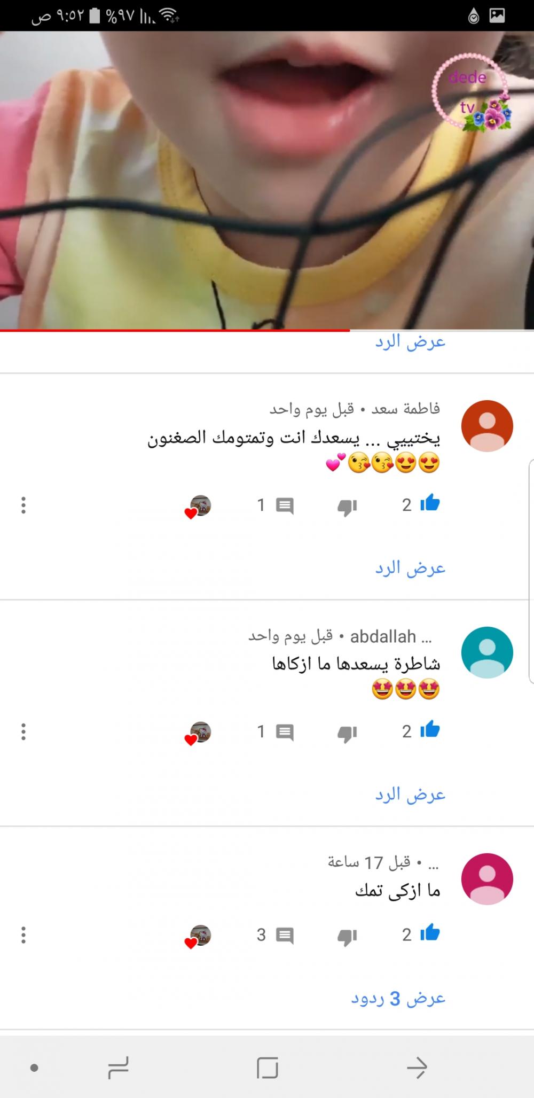534x1098 pixels.
Task: Dislike the comment by فاطمة سعد
Action: click(347, 507)
